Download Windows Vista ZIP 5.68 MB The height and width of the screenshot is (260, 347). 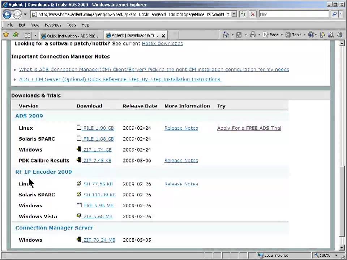98,216
